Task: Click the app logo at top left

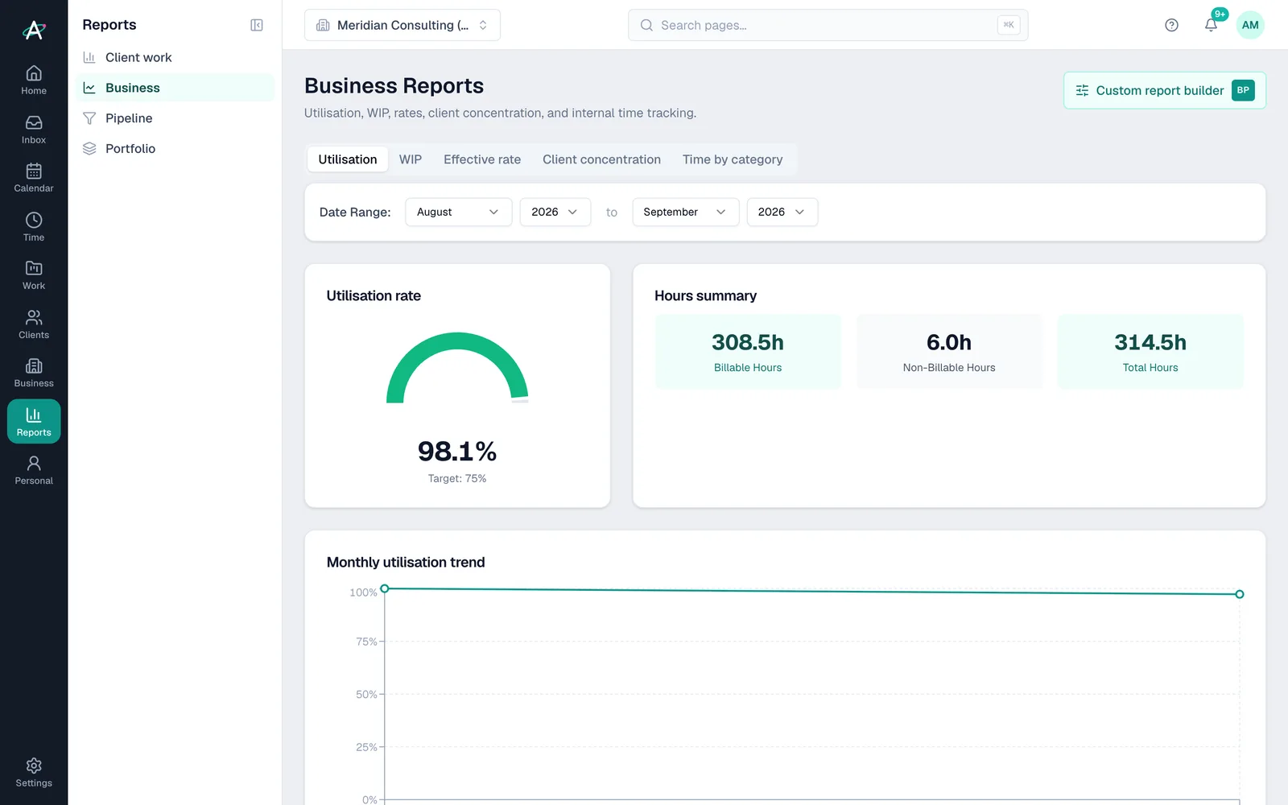Action: pyautogui.click(x=34, y=30)
